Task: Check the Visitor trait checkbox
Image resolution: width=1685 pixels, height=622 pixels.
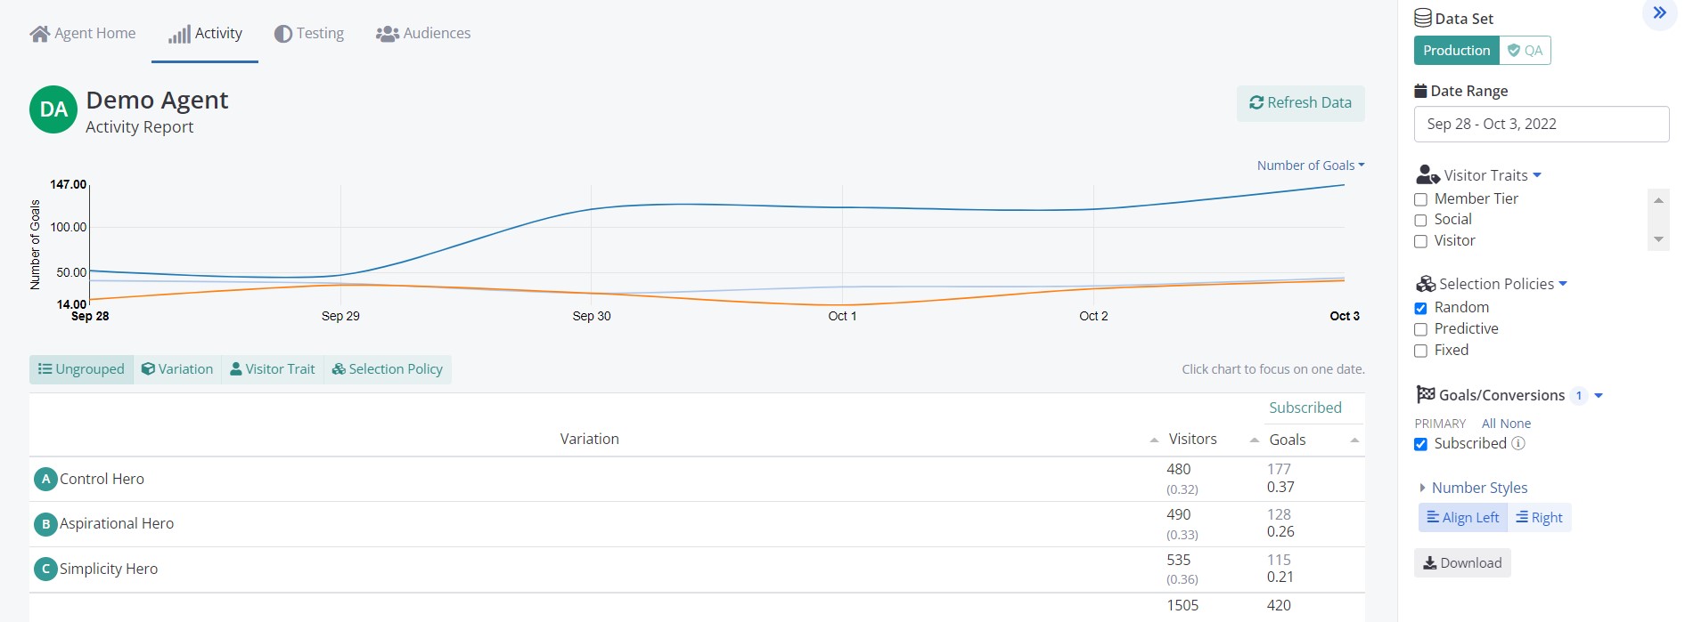Action: click(1420, 241)
